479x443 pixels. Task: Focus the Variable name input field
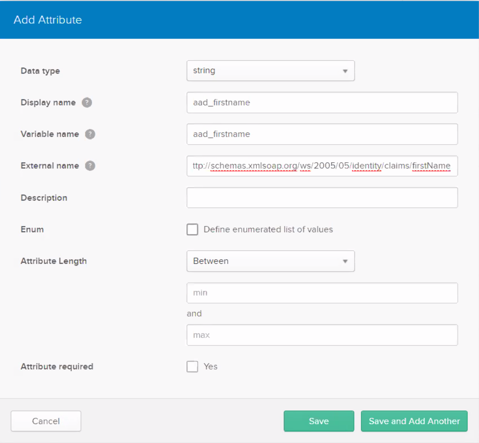(x=322, y=134)
